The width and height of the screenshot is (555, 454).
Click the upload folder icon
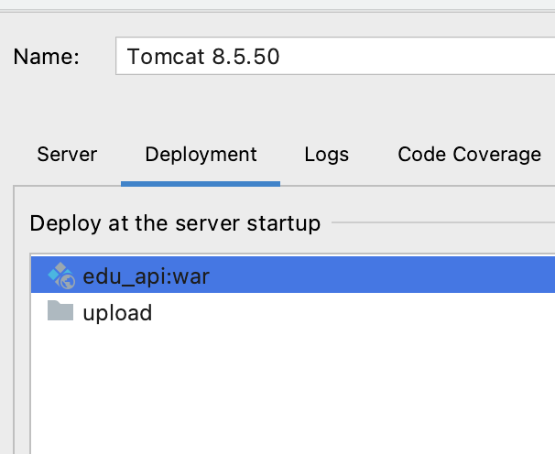[x=60, y=310]
